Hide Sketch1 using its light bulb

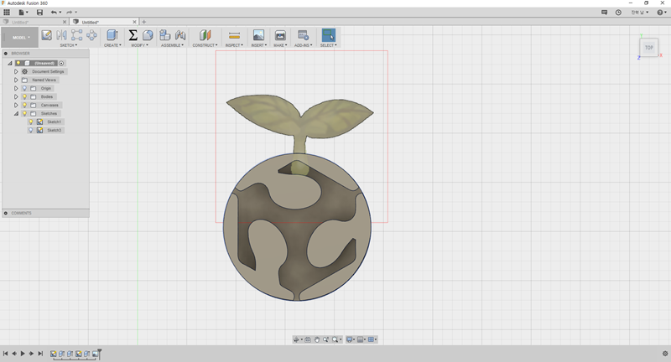tap(31, 122)
